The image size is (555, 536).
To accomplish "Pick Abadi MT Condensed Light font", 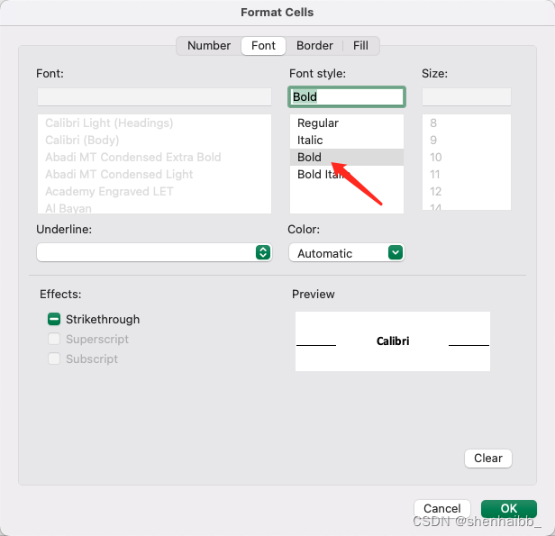I will click(x=154, y=174).
